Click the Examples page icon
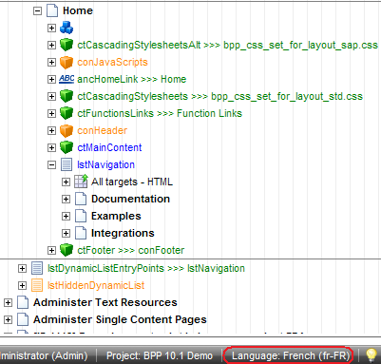 pyautogui.click(x=81, y=216)
